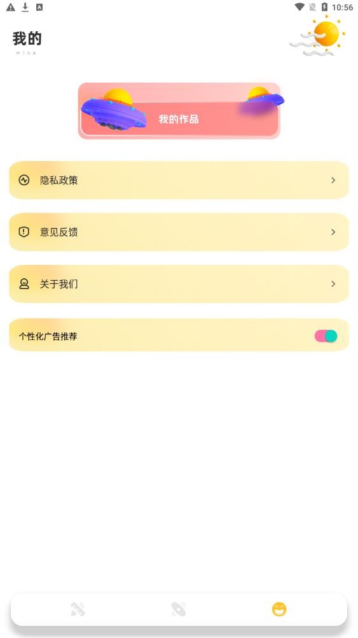Toggle 个性化广告推荐 switch
The image size is (358, 638).
pyautogui.click(x=326, y=336)
